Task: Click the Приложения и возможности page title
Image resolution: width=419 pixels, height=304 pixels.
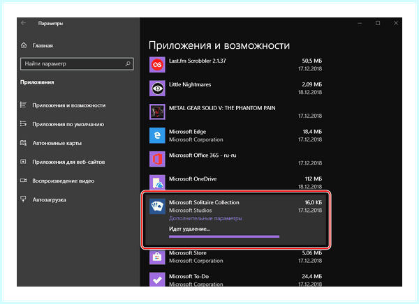Action: [x=219, y=45]
